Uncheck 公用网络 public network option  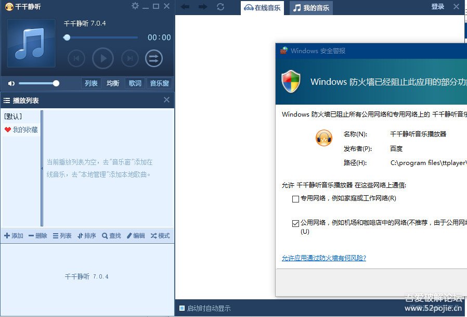tap(295, 223)
